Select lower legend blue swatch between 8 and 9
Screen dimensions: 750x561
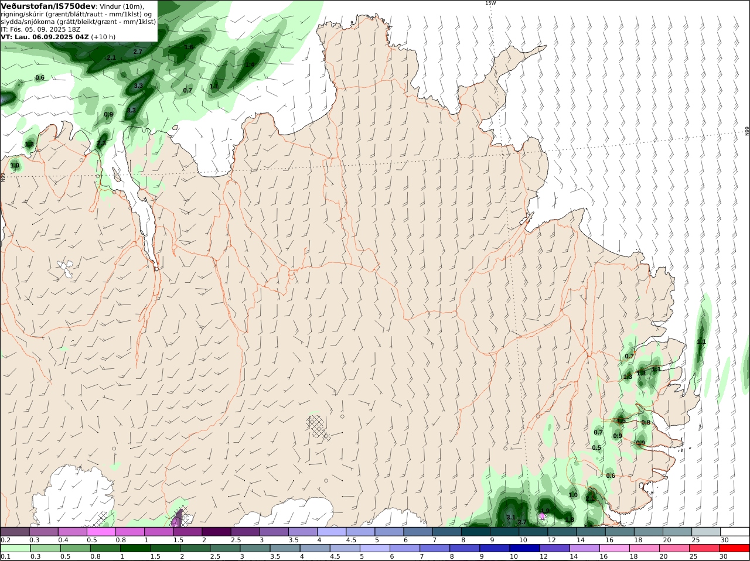pos(465,548)
